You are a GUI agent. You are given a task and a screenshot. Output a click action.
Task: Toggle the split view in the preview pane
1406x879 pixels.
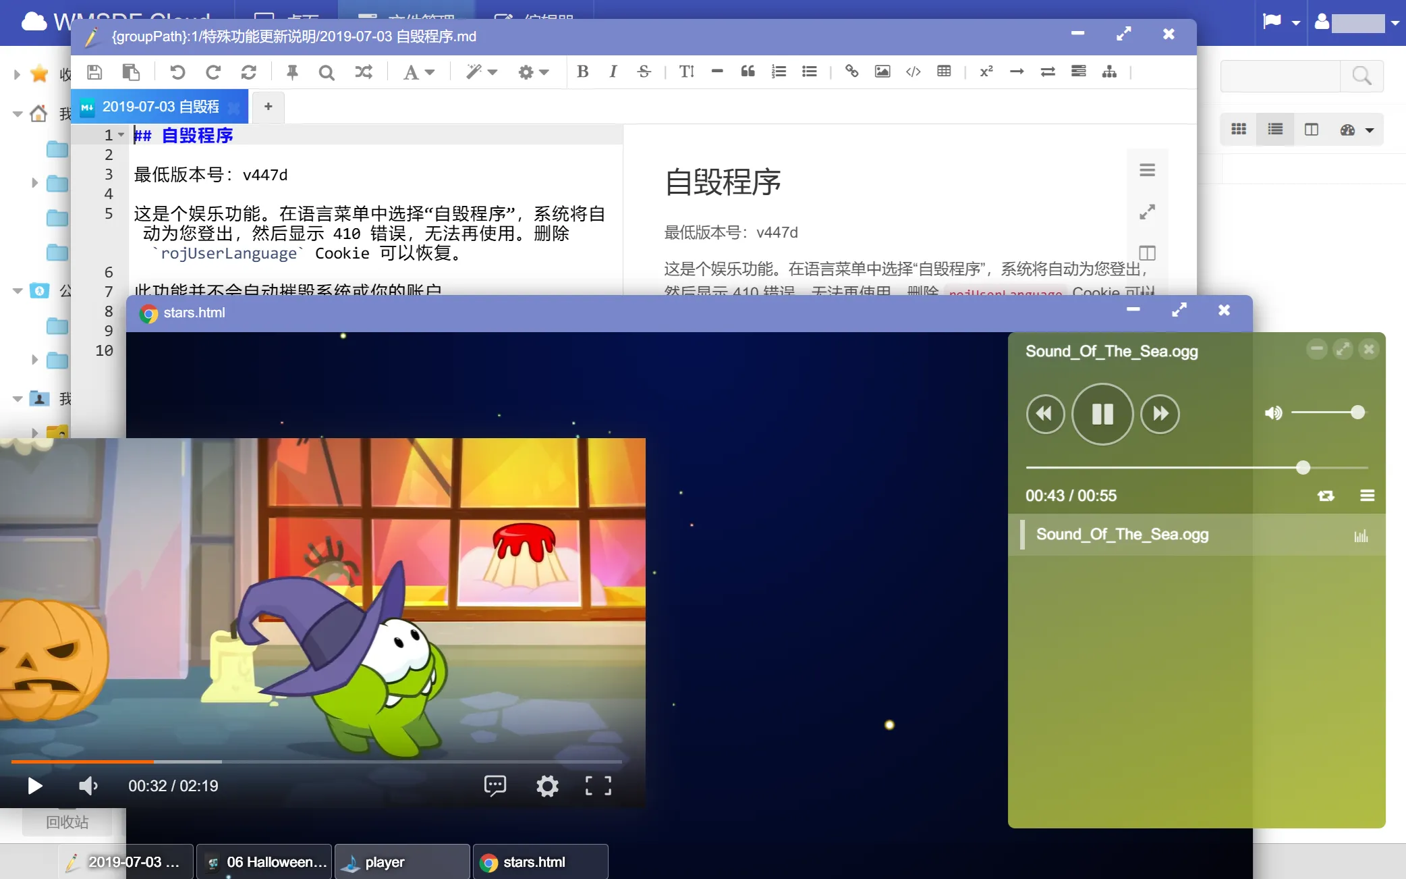click(x=1147, y=253)
